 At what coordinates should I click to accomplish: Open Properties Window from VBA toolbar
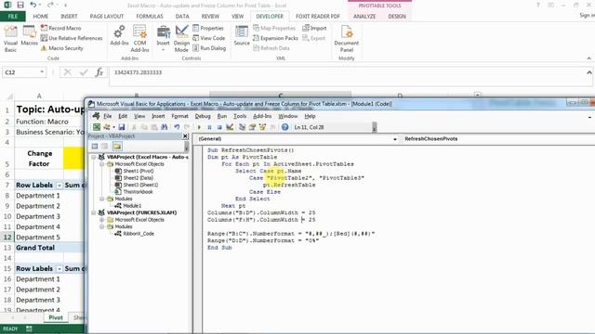[x=252, y=127]
